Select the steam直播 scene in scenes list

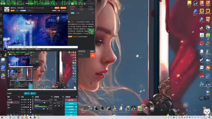pos(13,102)
